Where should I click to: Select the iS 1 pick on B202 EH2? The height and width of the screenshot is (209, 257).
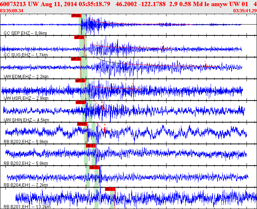[90, 145]
